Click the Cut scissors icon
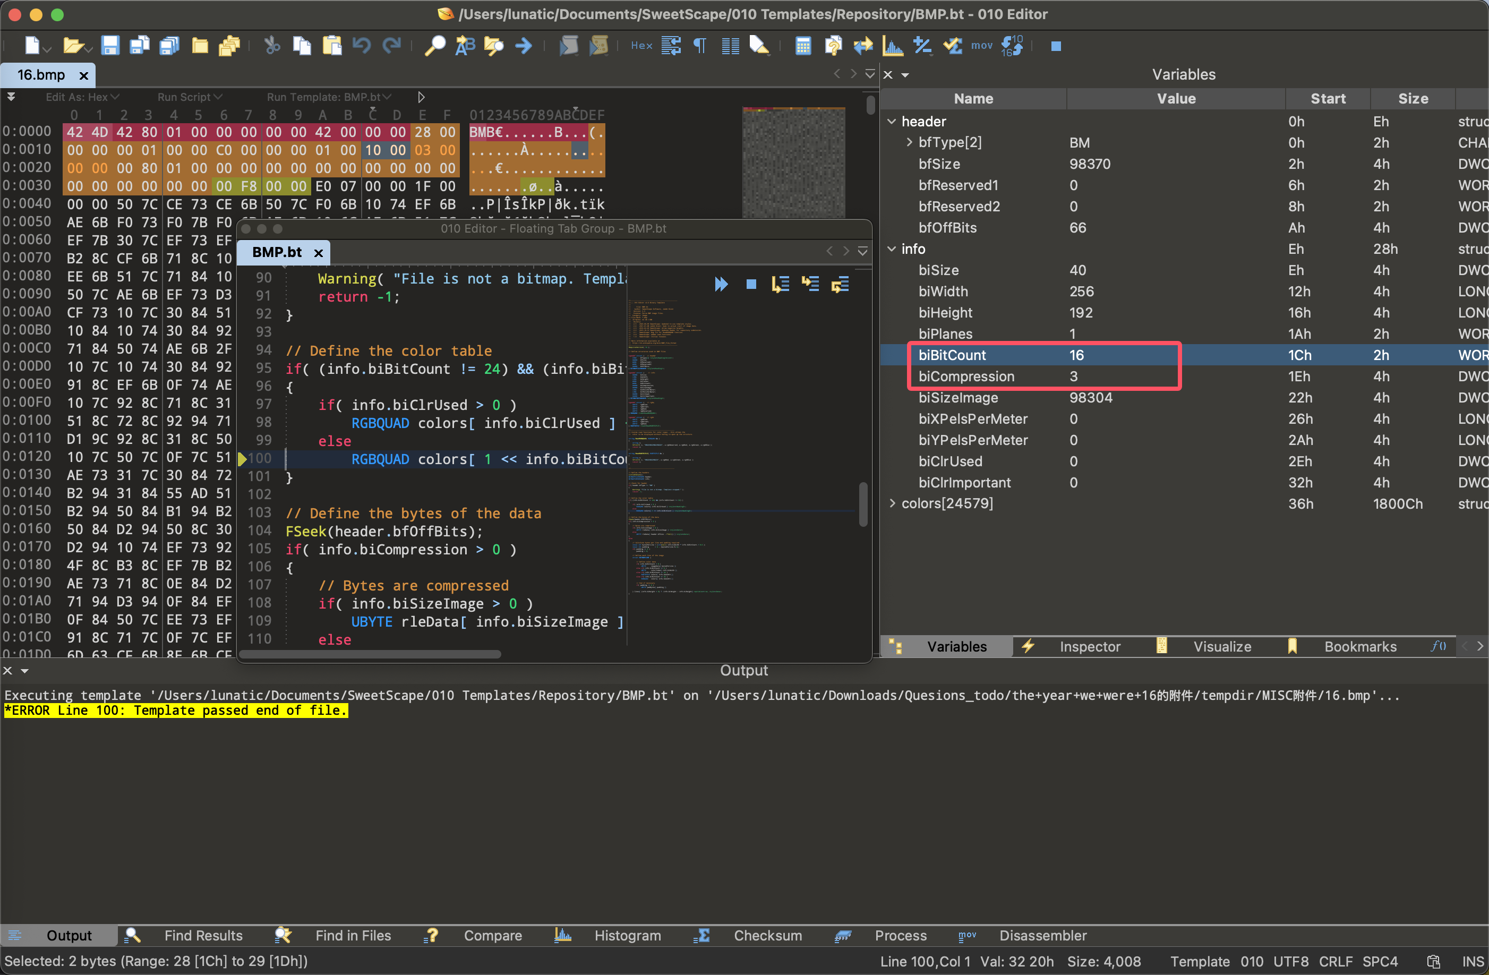Image resolution: width=1489 pixels, height=975 pixels. 271,46
